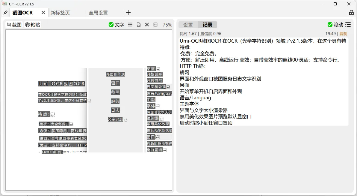The width and height of the screenshot is (357, 196).
Task: Click the 75% zoom value
Action: click(167, 25)
